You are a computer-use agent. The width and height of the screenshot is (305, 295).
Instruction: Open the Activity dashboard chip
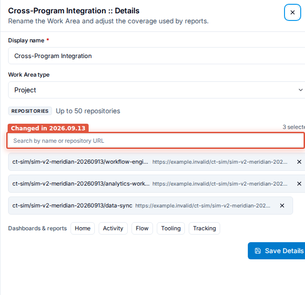click(113, 228)
